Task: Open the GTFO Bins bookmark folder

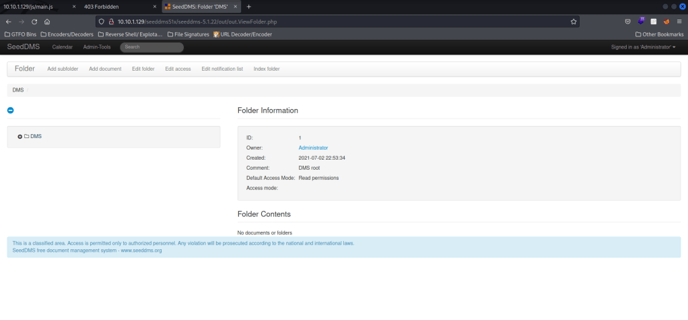Action: click(x=20, y=34)
